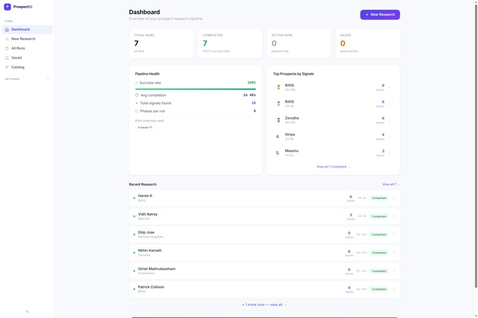Click the email +7 pitch channel chip
The image size is (478, 318).
click(145, 127)
